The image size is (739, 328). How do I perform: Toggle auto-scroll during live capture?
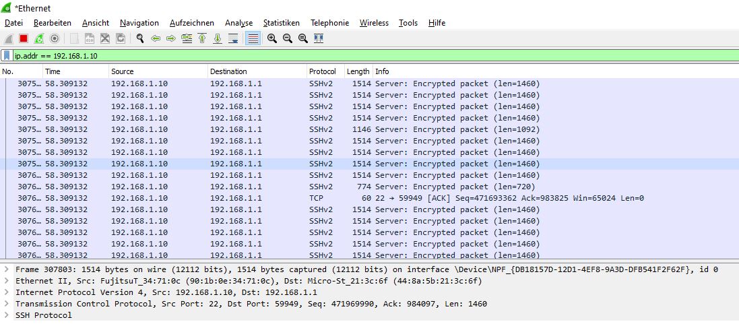tap(233, 39)
